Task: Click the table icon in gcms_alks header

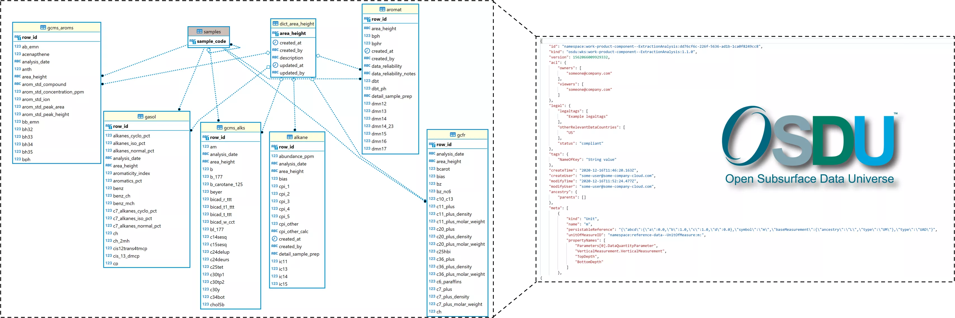Action: (219, 127)
